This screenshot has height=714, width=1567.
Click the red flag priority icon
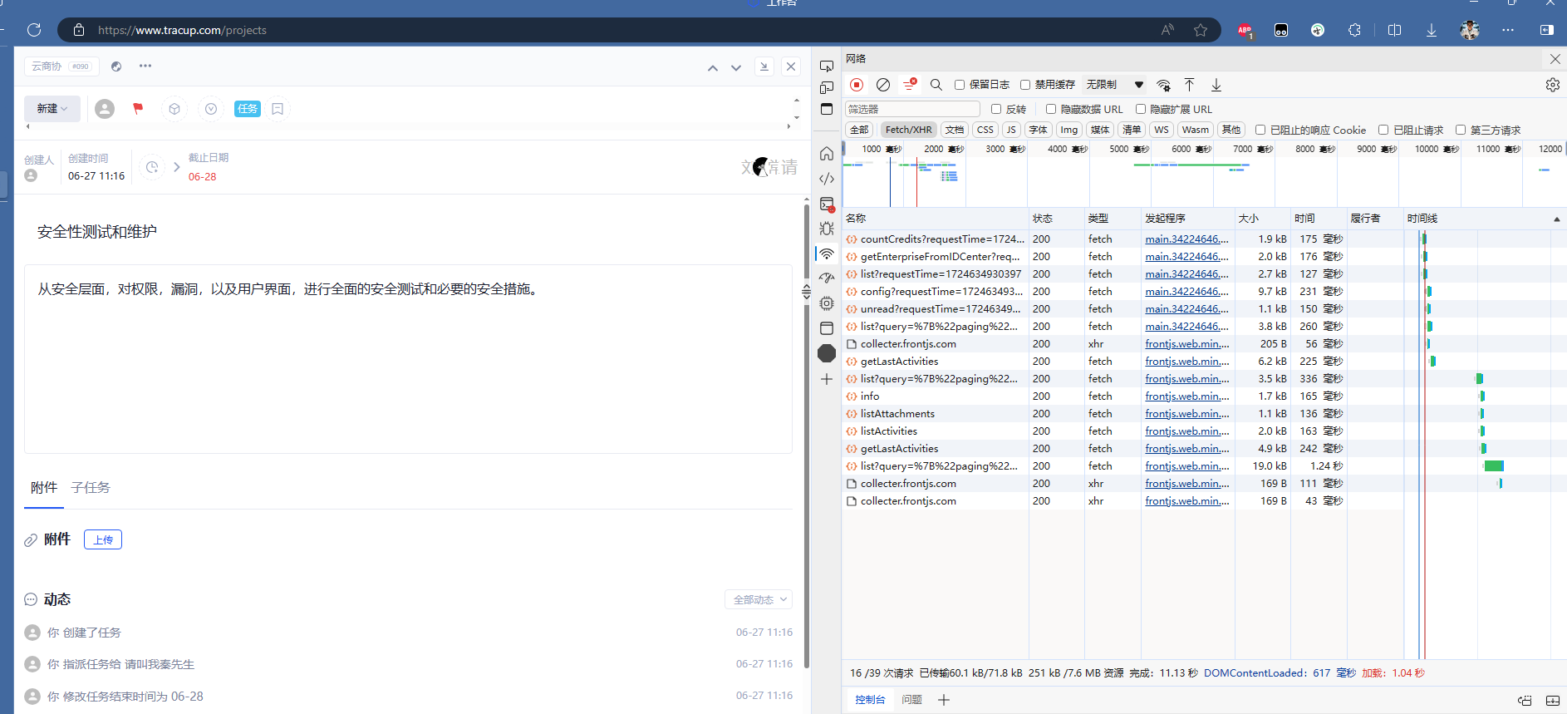[x=138, y=108]
